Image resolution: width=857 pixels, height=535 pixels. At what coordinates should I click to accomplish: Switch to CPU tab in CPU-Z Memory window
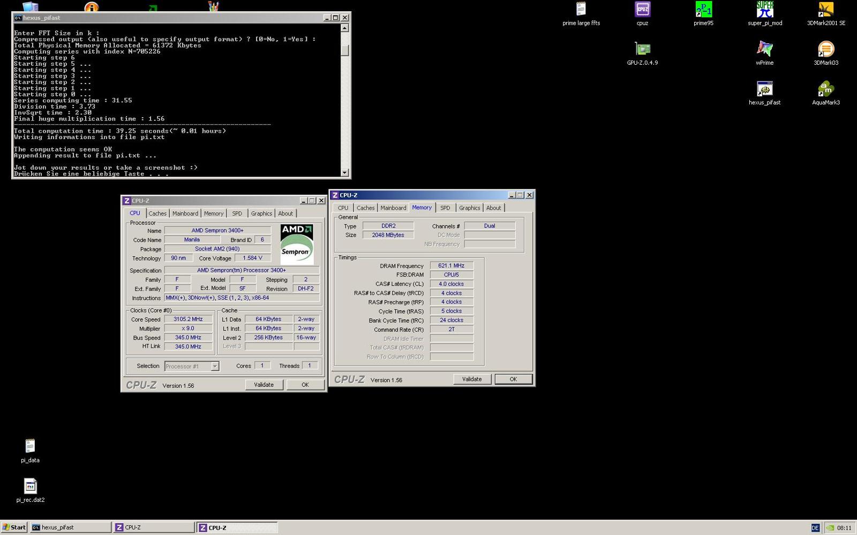343,208
